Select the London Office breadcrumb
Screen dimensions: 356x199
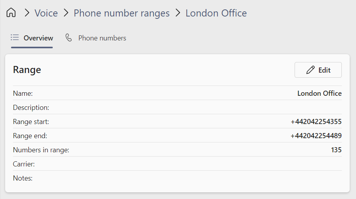[x=216, y=13]
